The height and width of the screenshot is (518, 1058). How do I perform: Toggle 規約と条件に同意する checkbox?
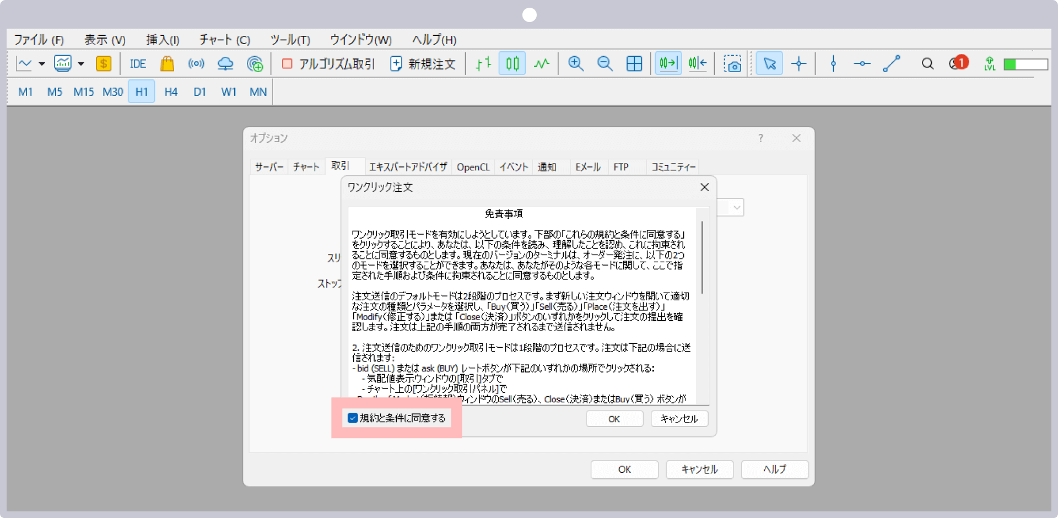353,418
